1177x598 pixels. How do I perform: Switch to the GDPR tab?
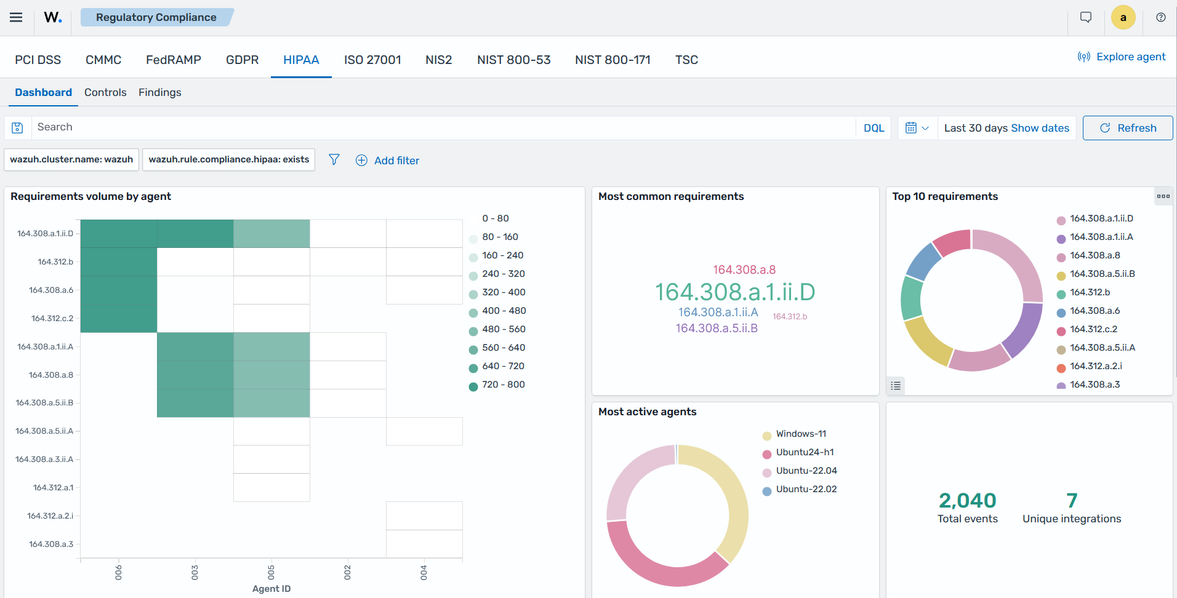pos(243,60)
